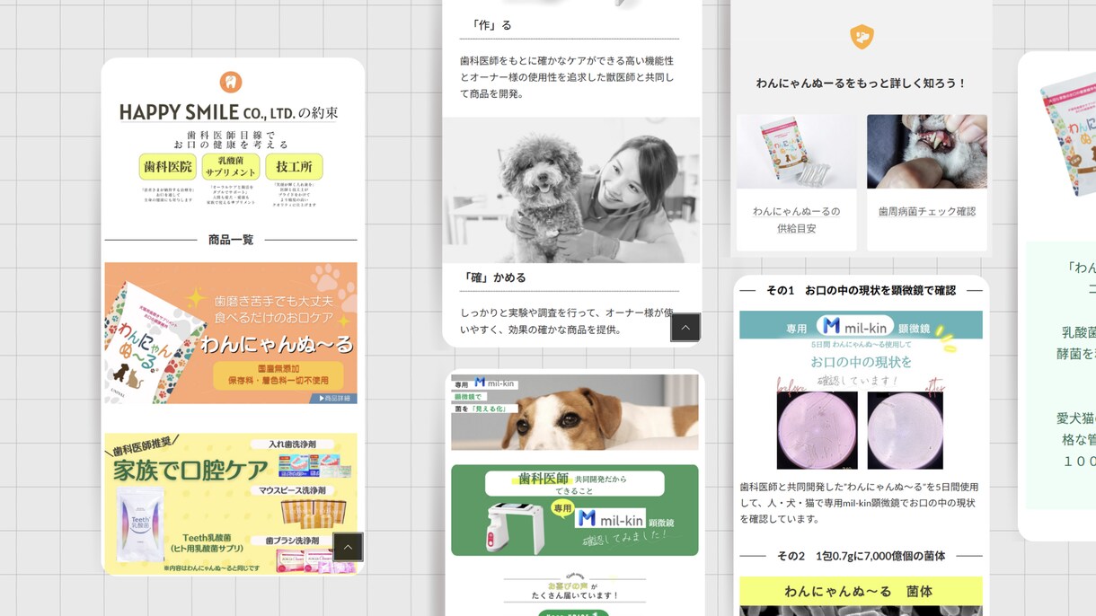Open わんにゃんぬ〜るの供給目安 link
The width and height of the screenshot is (1096, 616).
[796, 220]
